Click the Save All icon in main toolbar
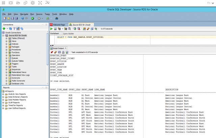Screen dimensions: 216x138 (x=17, y=18)
